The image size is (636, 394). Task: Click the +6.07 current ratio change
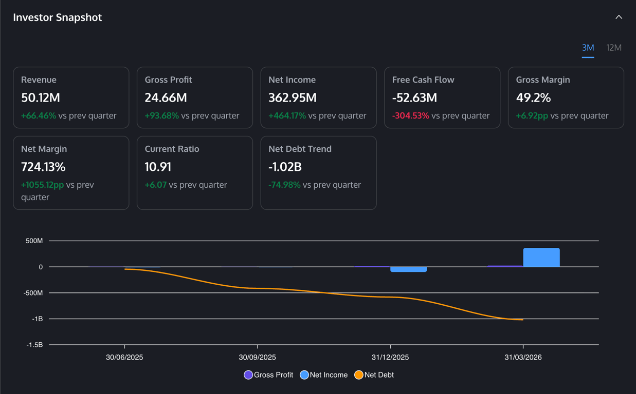click(x=156, y=185)
